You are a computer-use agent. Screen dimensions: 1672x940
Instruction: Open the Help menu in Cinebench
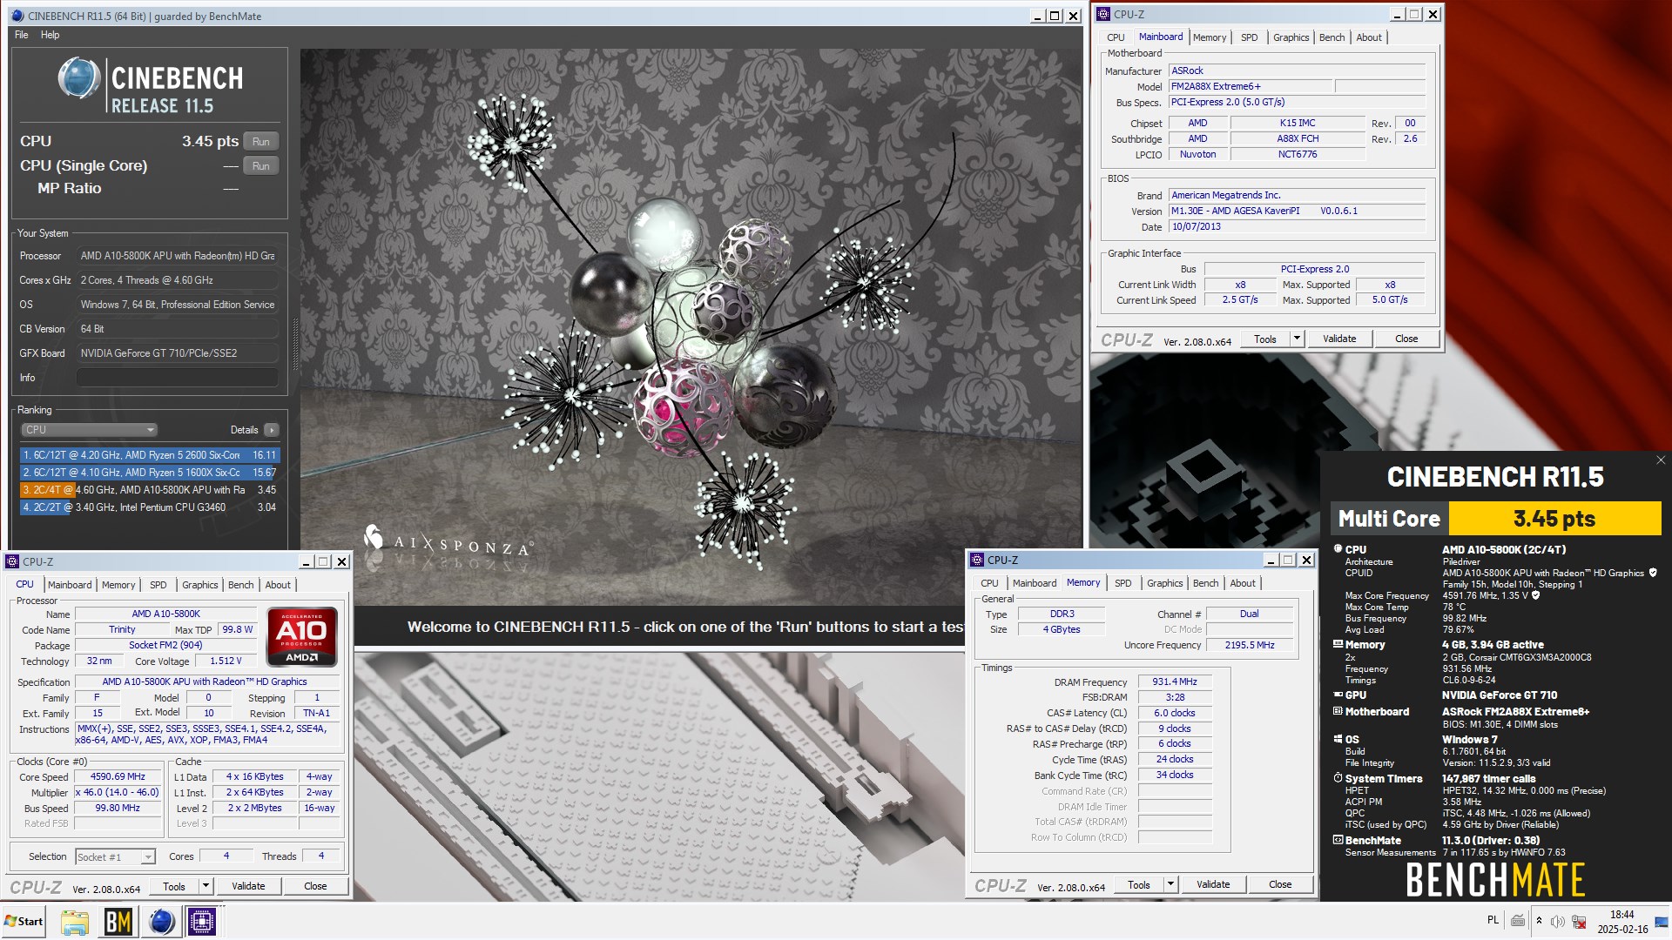[51, 35]
